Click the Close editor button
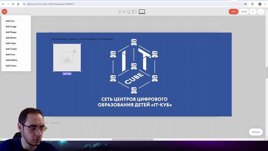The image size is (268, 151). click(244, 12)
